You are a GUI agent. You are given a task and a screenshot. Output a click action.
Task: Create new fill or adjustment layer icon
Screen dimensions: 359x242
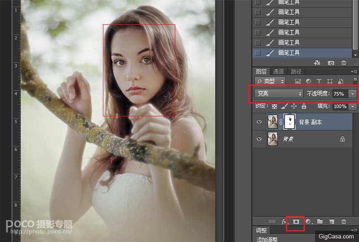coord(309,221)
